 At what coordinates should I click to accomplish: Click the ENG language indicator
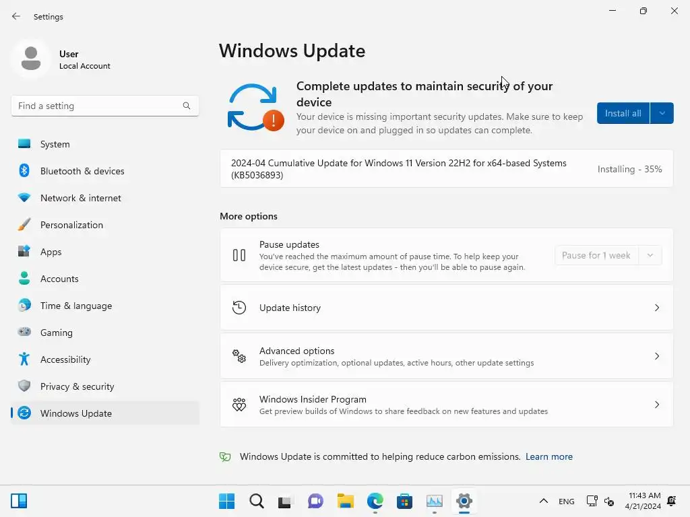click(566, 501)
